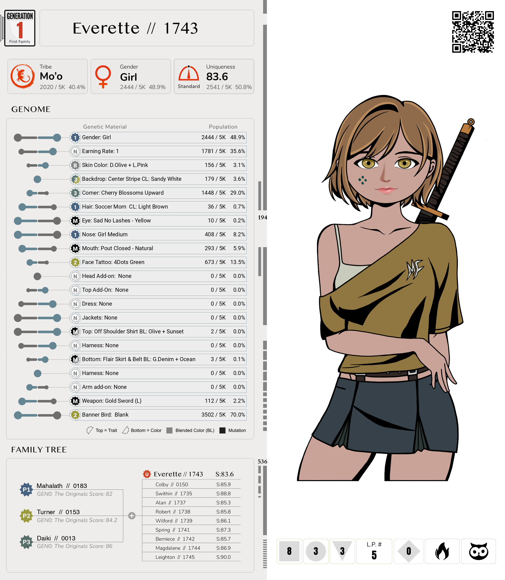The image size is (505, 580).
Task: Click the P3 parent badge for Daiki
Action: pyautogui.click(x=26, y=542)
